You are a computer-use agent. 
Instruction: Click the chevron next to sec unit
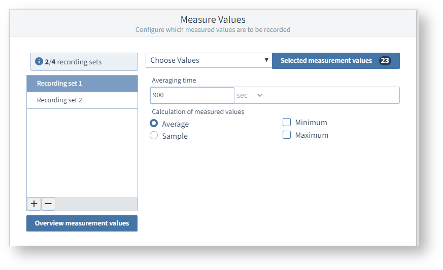pos(260,95)
